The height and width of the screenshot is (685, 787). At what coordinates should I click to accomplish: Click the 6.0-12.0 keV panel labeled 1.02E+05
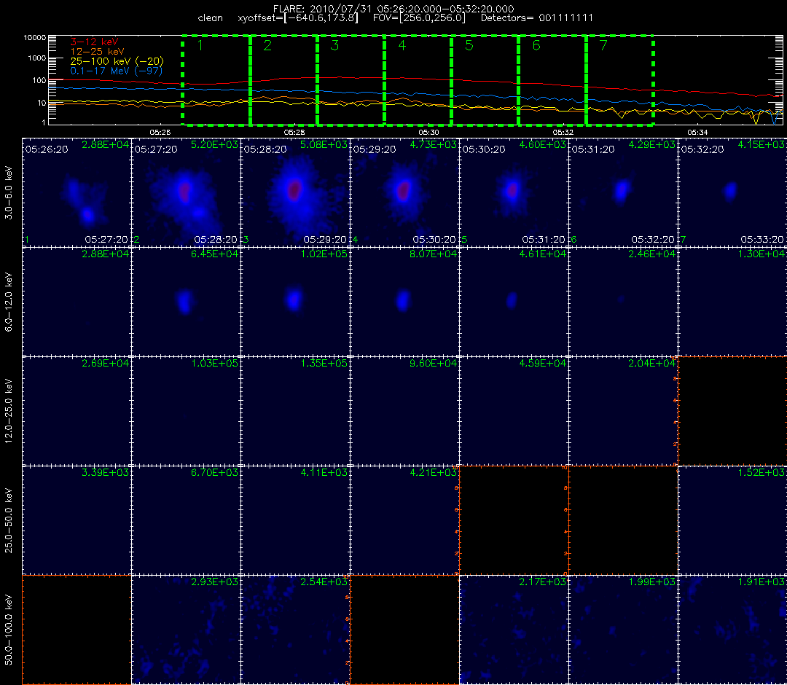click(296, 302)
